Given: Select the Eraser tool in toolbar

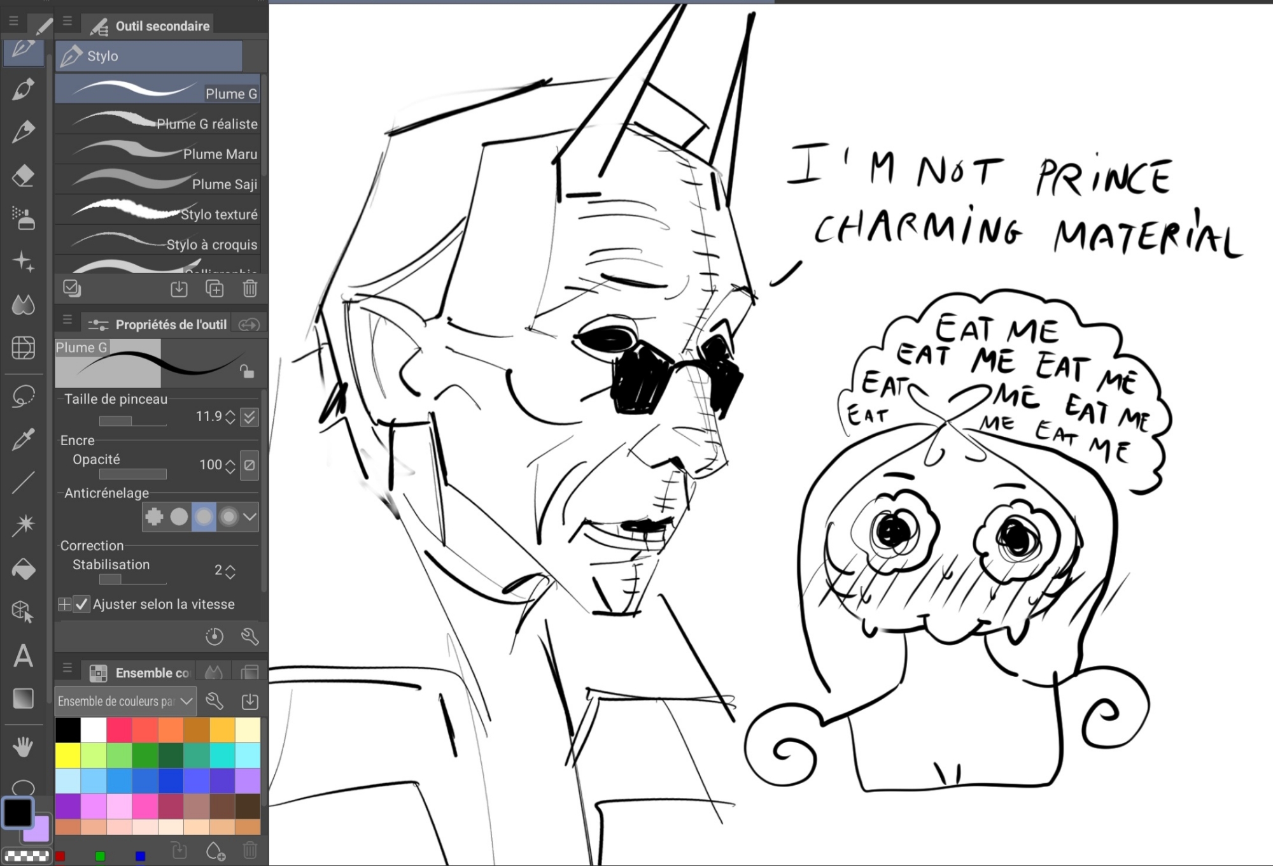Looking at the screenshot, I should [x=23, y=176].
